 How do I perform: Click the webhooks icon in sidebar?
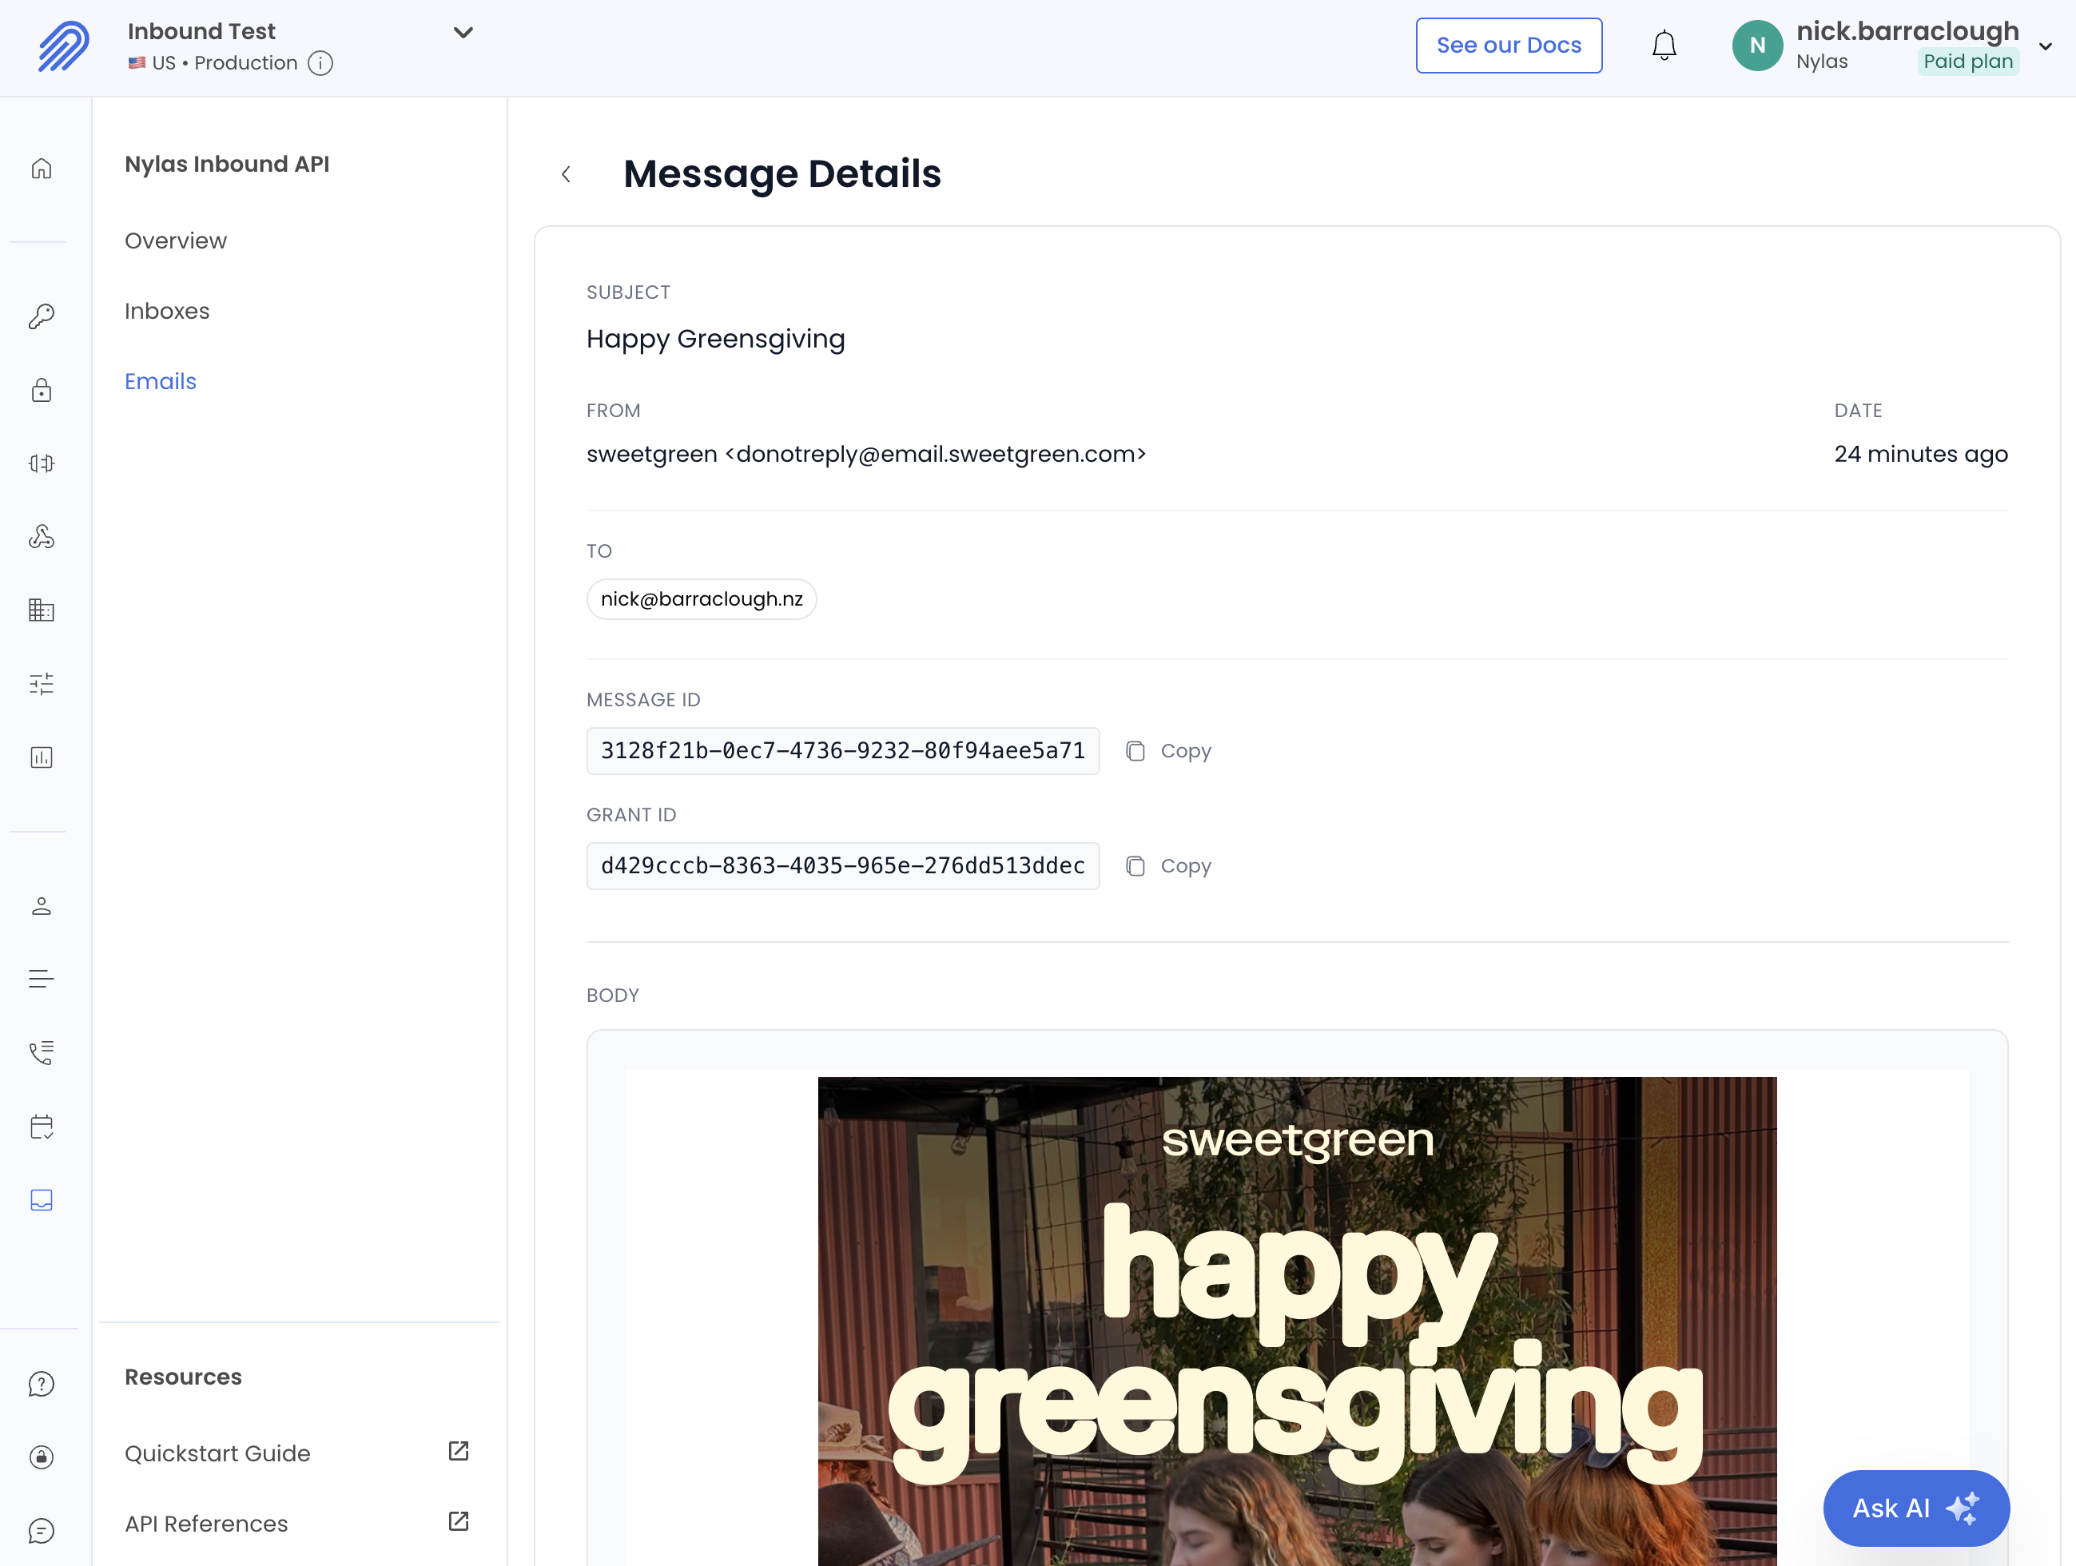42,536
